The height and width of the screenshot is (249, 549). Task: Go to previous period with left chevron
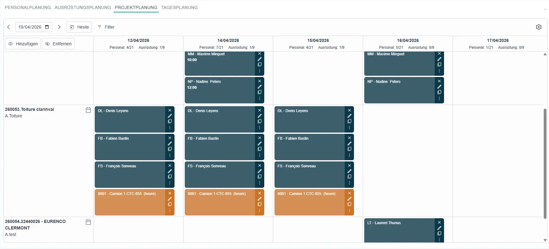(8, 27)
